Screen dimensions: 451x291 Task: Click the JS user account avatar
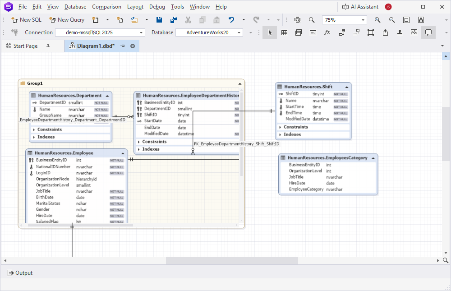pyautogui.click(x=388, y=7)
